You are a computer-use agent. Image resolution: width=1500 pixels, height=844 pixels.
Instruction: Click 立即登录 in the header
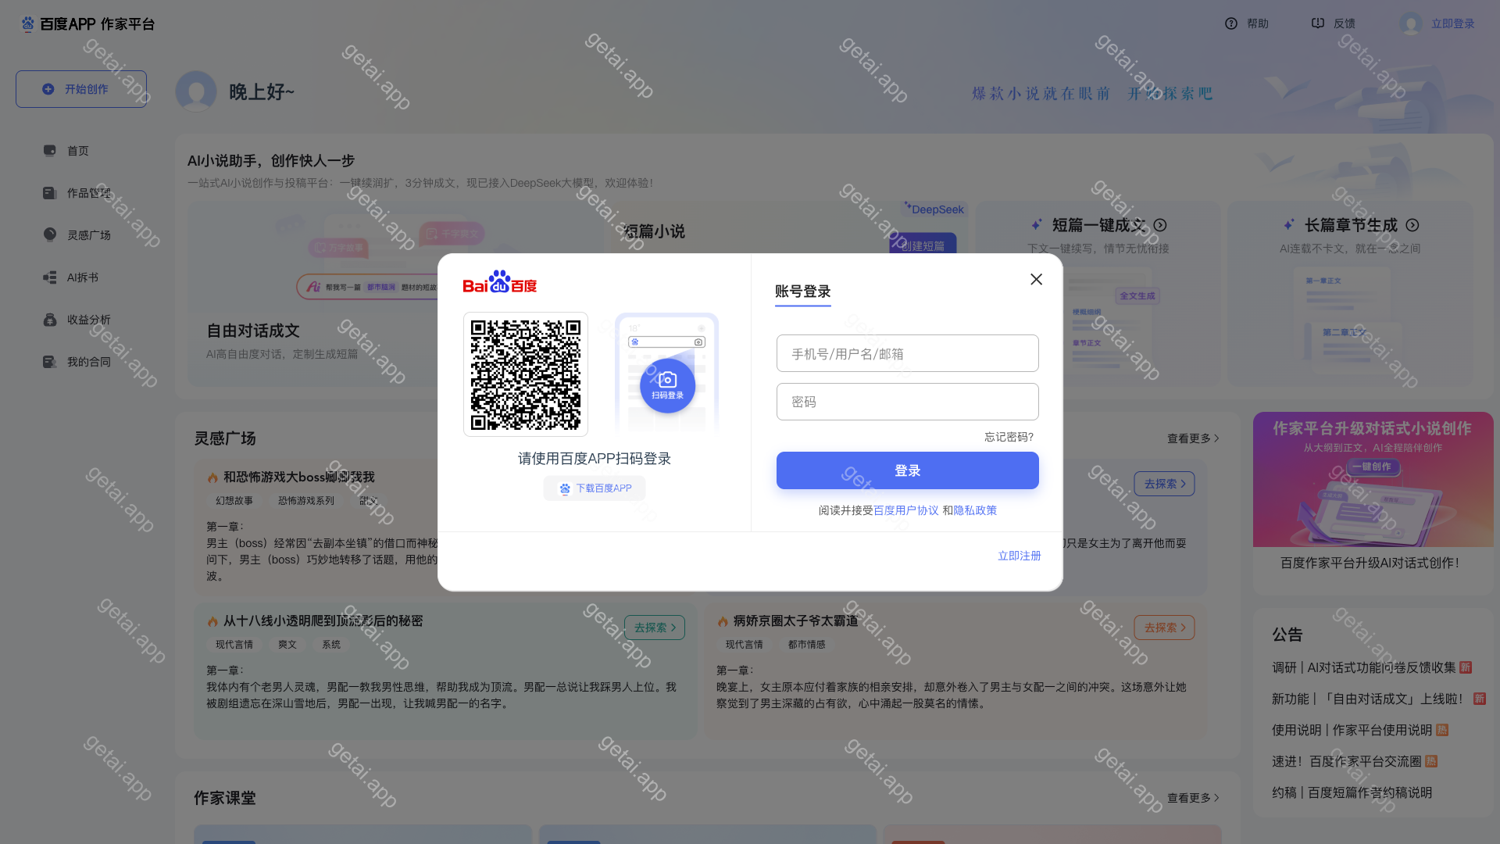click(1453, 23)
